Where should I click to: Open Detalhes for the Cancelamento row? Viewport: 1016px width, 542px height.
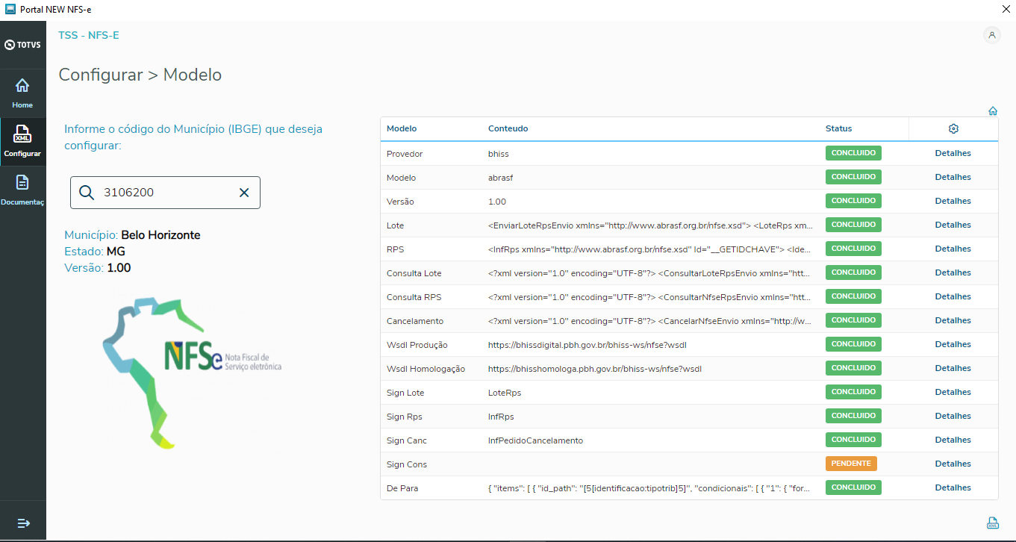point(953,320)
